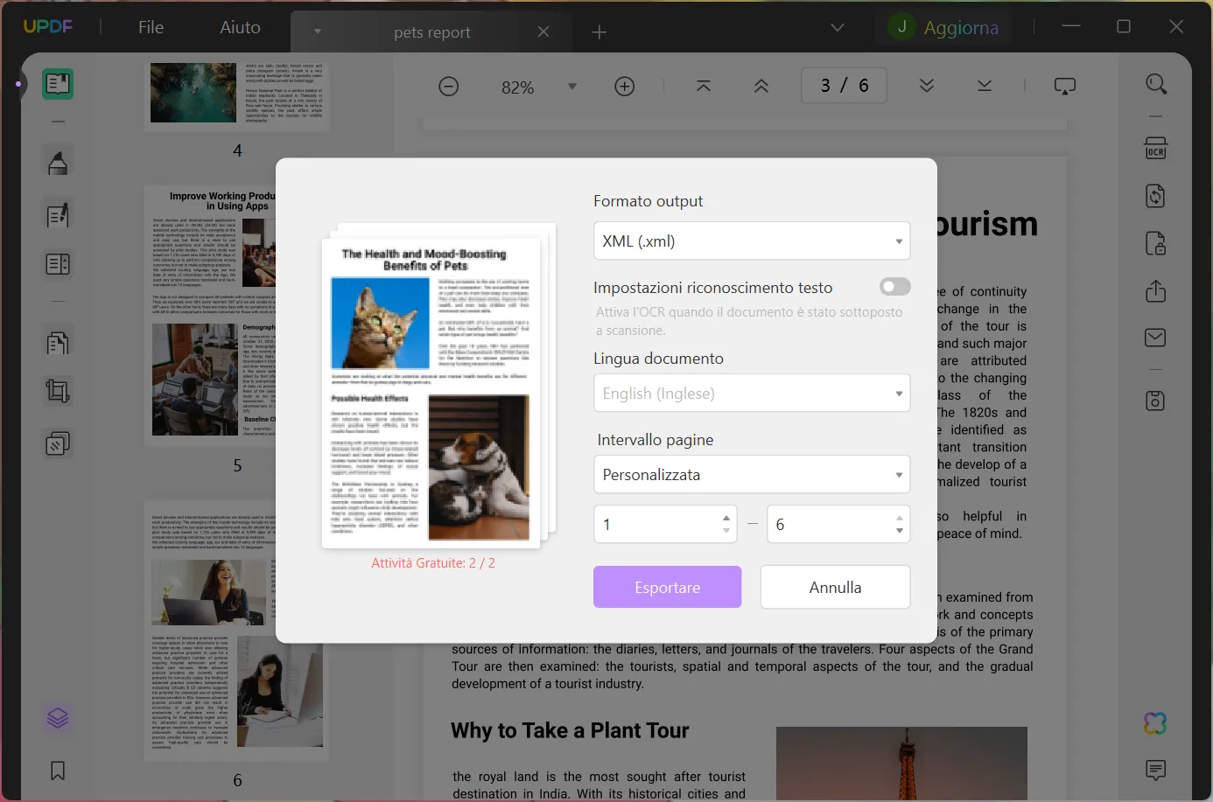Click the UPDF logo
1213x802 pixels.
pos(48,26)
